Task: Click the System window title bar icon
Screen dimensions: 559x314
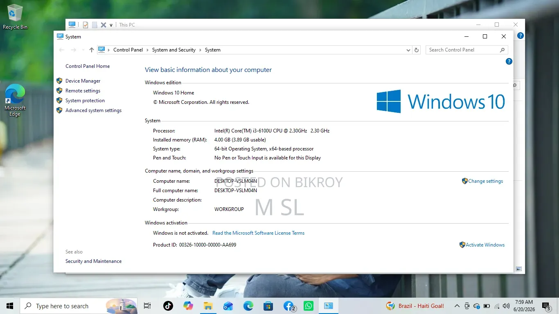Action: pyautogui.click(x=60, y=36)
